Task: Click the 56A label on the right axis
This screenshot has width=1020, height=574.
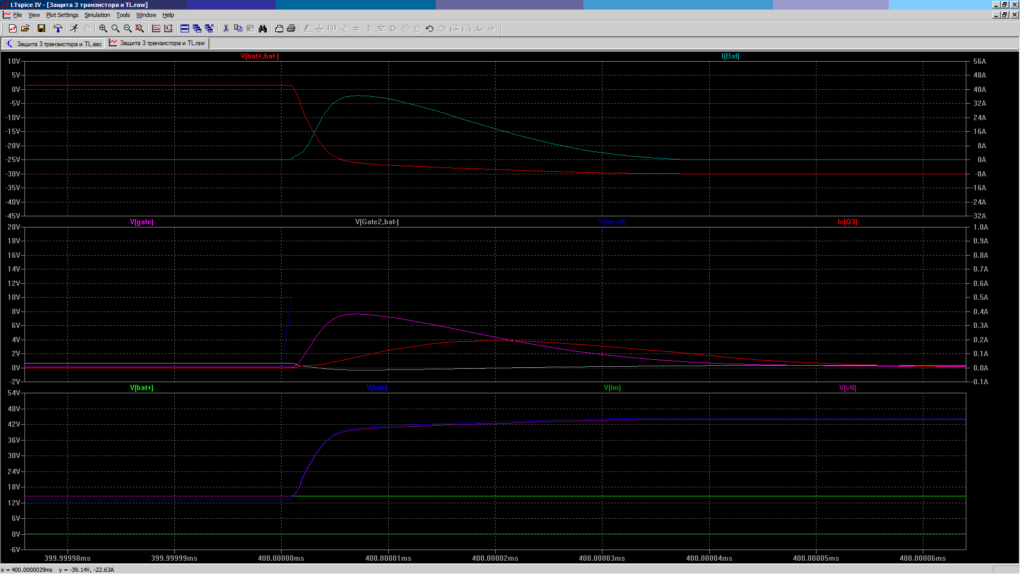Action: point(980,61)
